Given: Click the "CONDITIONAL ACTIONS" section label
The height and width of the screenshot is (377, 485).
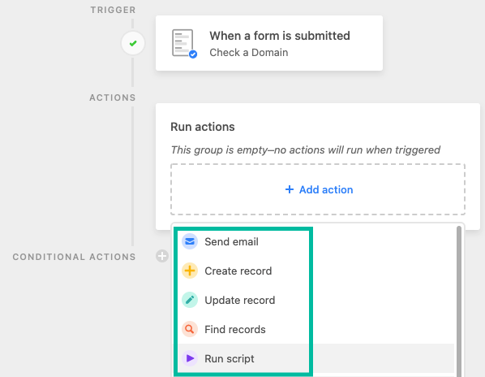Looking at the screenshot, I should coord(75,257).
